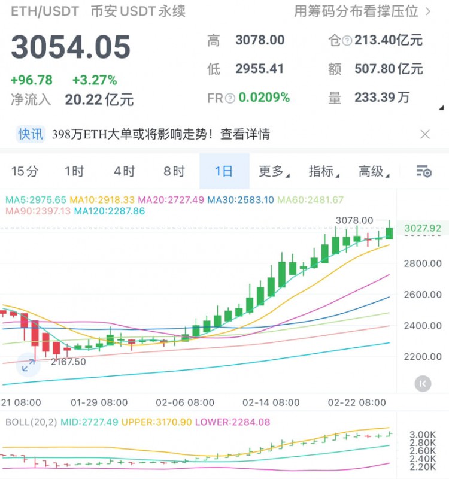Click the MA60:2481.67 legend label

pos(310,200)
